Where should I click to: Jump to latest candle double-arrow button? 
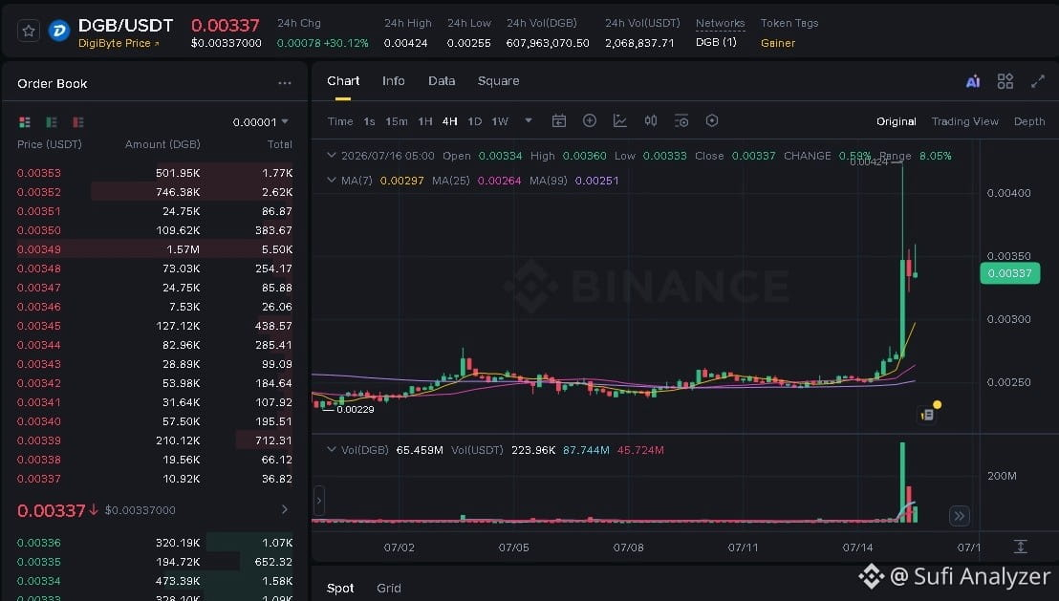tap(959, 516)
